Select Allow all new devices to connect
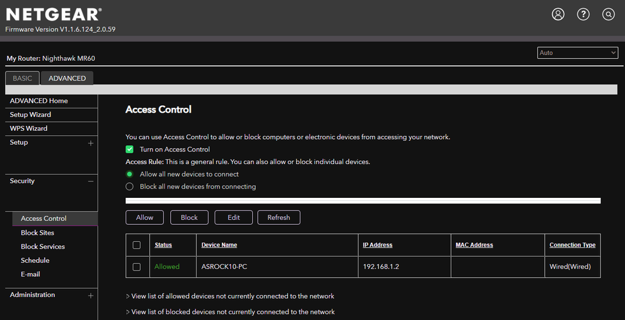The height and width of the screenshot is (320, 625). click(x=129, y=174)
